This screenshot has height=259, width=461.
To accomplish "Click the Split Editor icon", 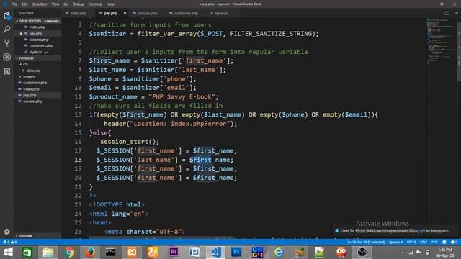I will point(447,13).
